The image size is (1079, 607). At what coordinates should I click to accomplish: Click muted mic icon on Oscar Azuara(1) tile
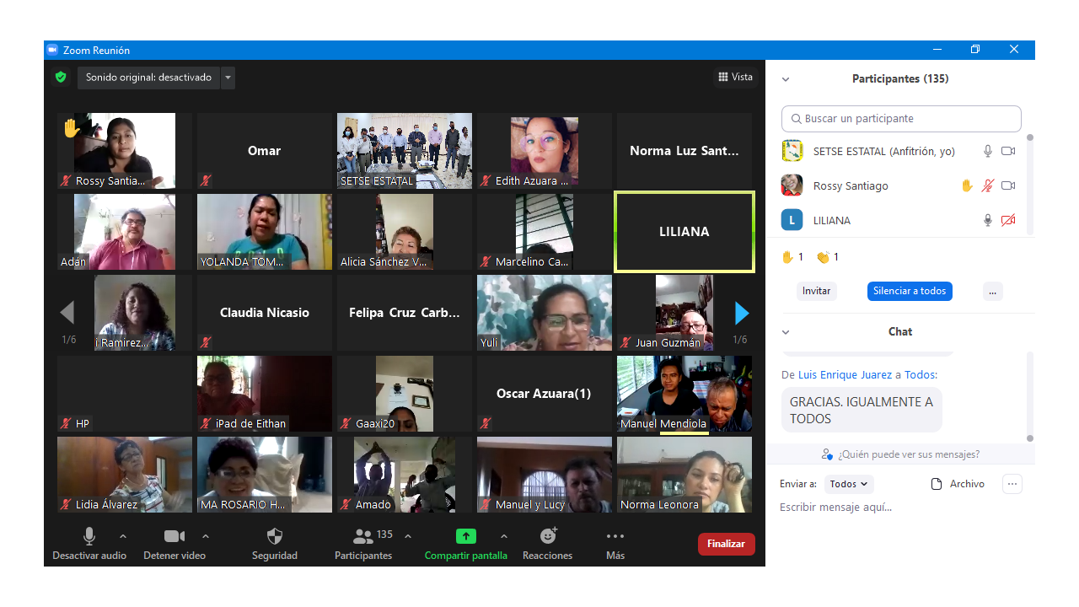486,423
